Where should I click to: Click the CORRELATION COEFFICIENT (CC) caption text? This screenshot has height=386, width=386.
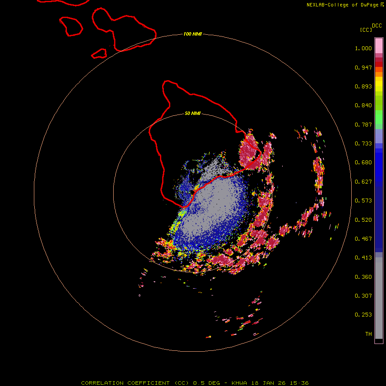(x=136, y=383)
